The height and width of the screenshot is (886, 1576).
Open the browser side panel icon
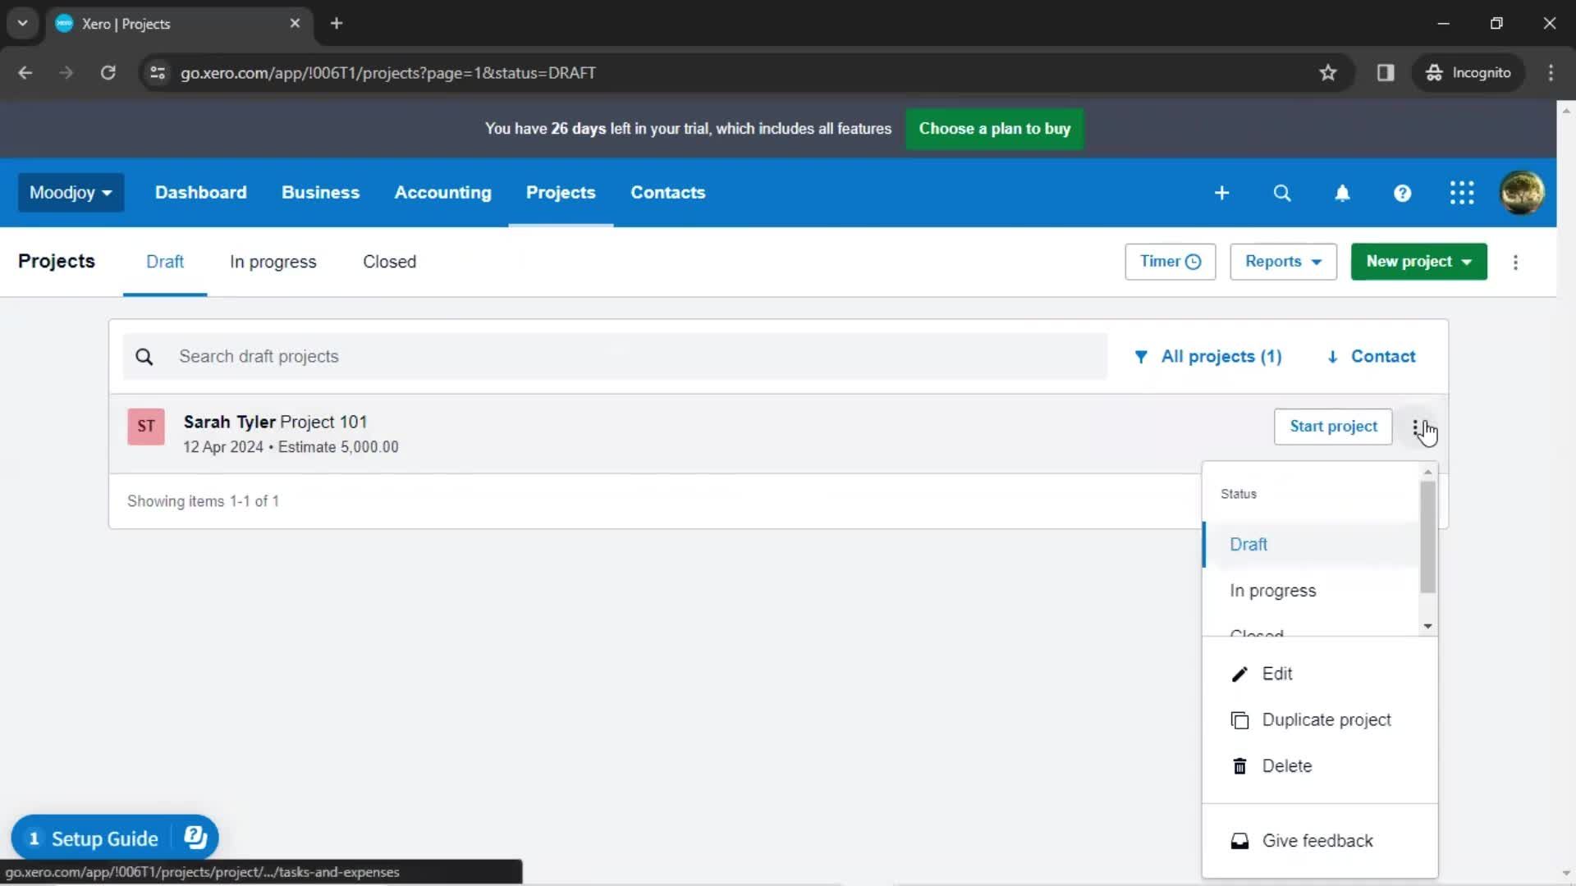1386,73
